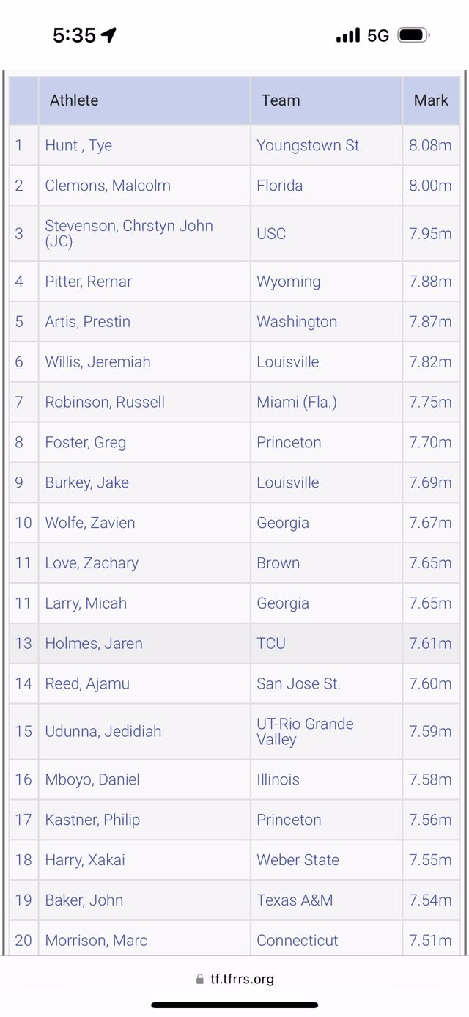Open the tf.tfrrs.org address bar

[234, 979]
